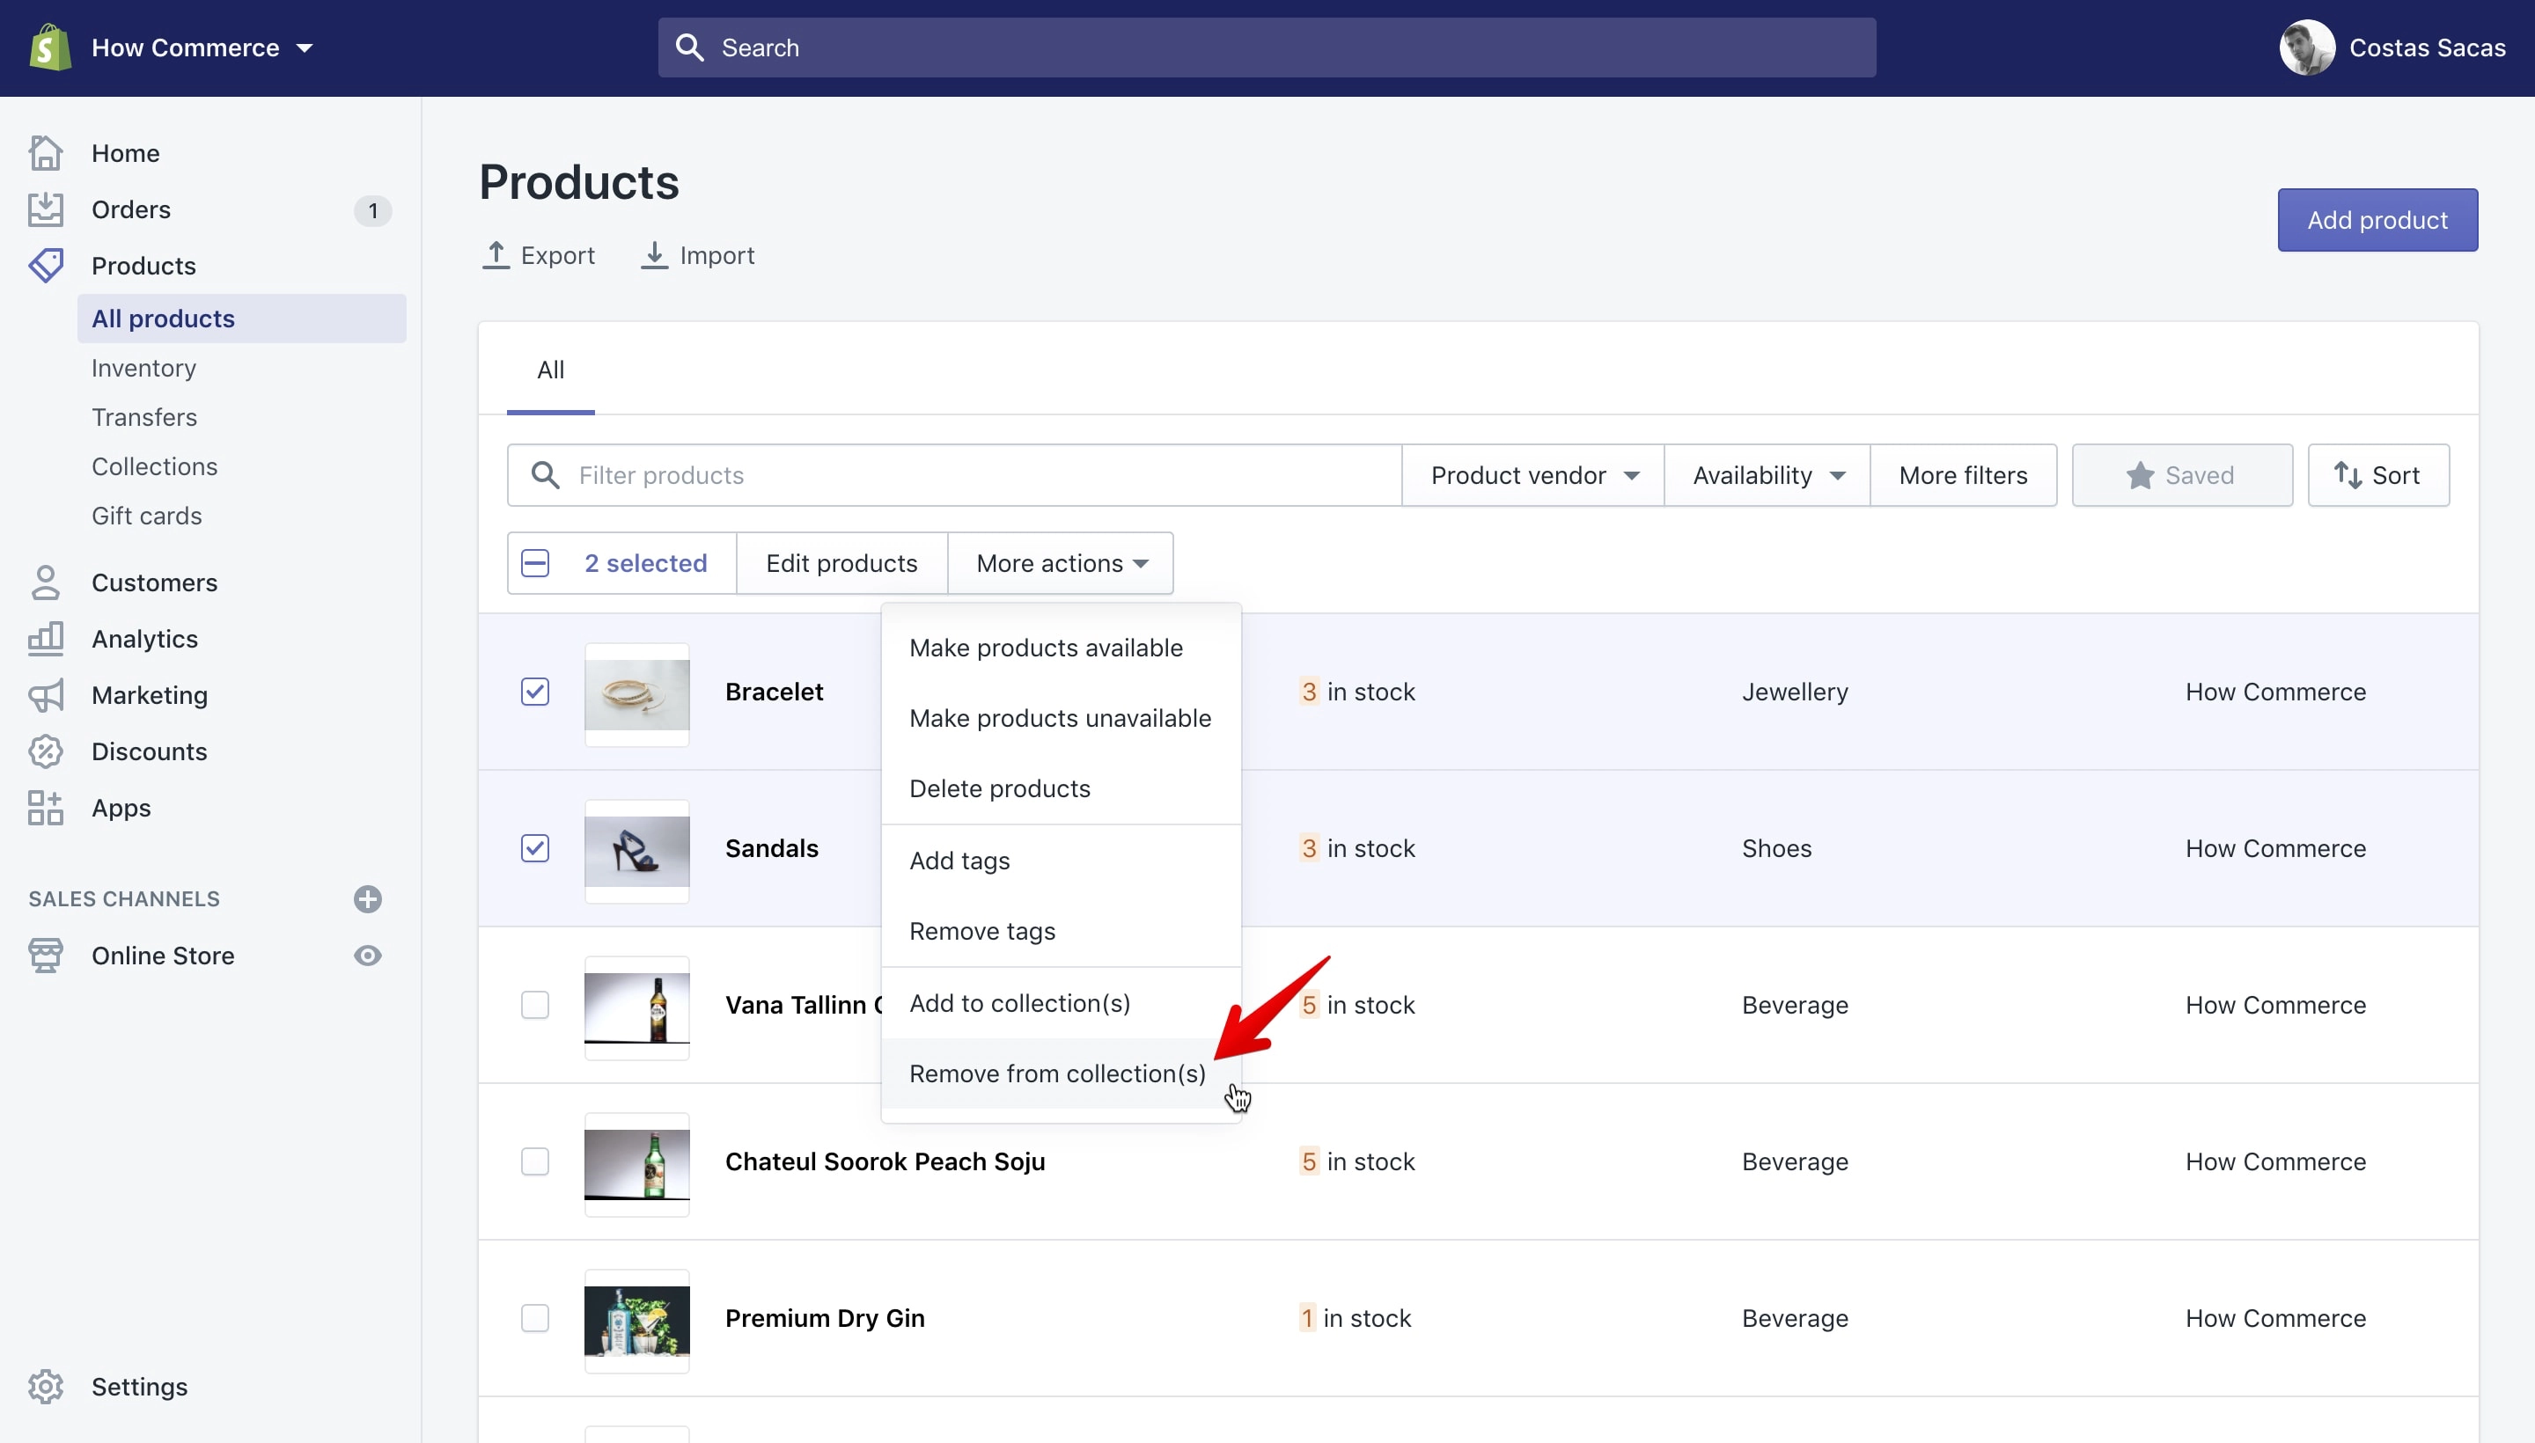Click the star icon on Saved button
This screenshot has width=2535, height=1443.
click(2141, 475)
